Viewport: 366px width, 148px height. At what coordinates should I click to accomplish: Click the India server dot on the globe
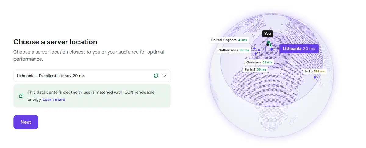tap(315, 77)
